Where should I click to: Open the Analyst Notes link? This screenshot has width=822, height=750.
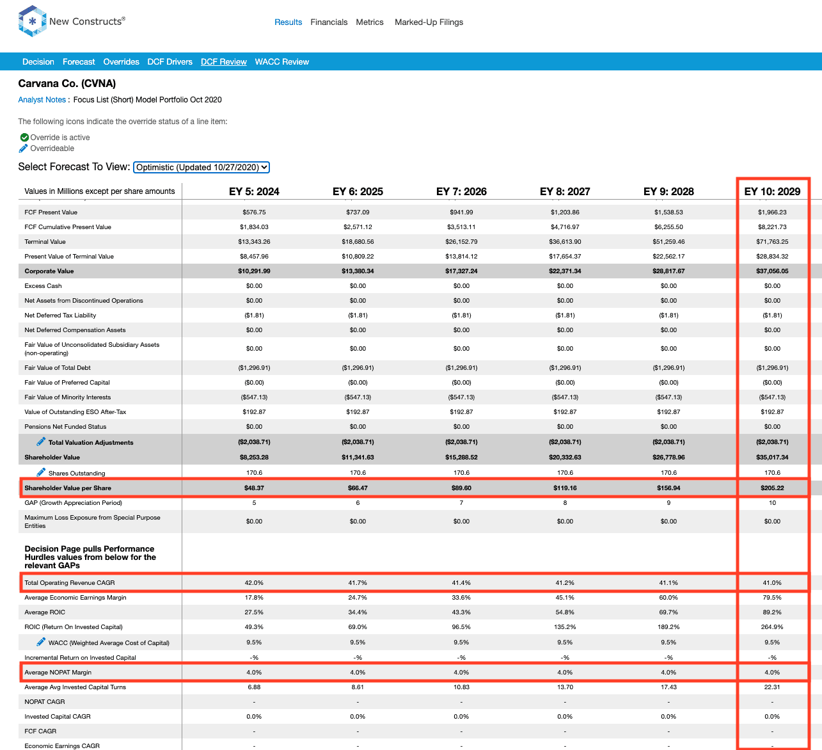point(42,100)
